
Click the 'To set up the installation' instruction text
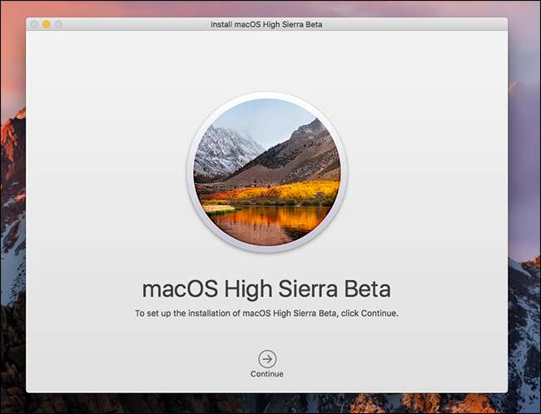point(266,313)
